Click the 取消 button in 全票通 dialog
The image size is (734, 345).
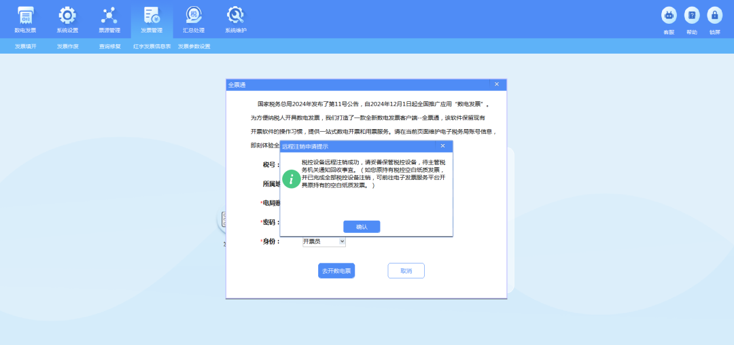pos(406,271)
